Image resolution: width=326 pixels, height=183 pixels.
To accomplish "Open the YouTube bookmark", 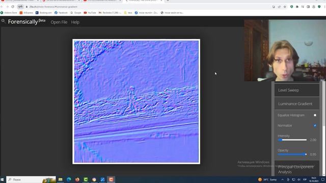I will click(x=90, y=13).
